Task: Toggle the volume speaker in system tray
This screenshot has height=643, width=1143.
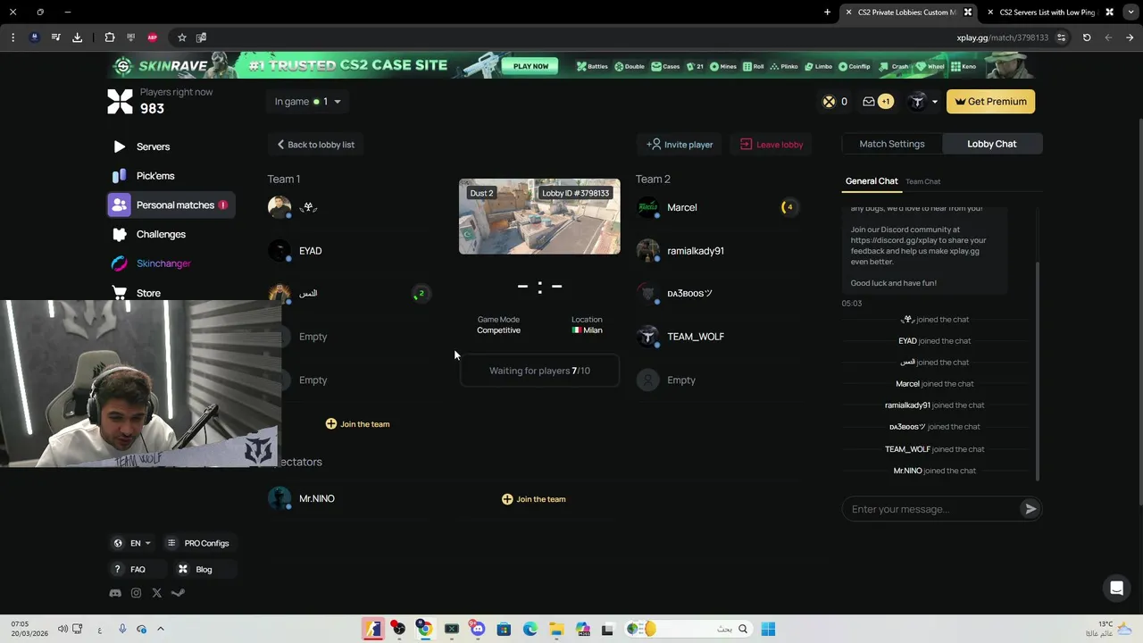Action: tap(63, 629)
